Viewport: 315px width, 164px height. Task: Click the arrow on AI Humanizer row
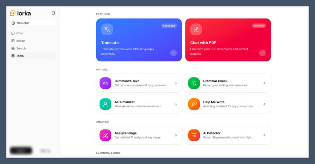(176, 104)
